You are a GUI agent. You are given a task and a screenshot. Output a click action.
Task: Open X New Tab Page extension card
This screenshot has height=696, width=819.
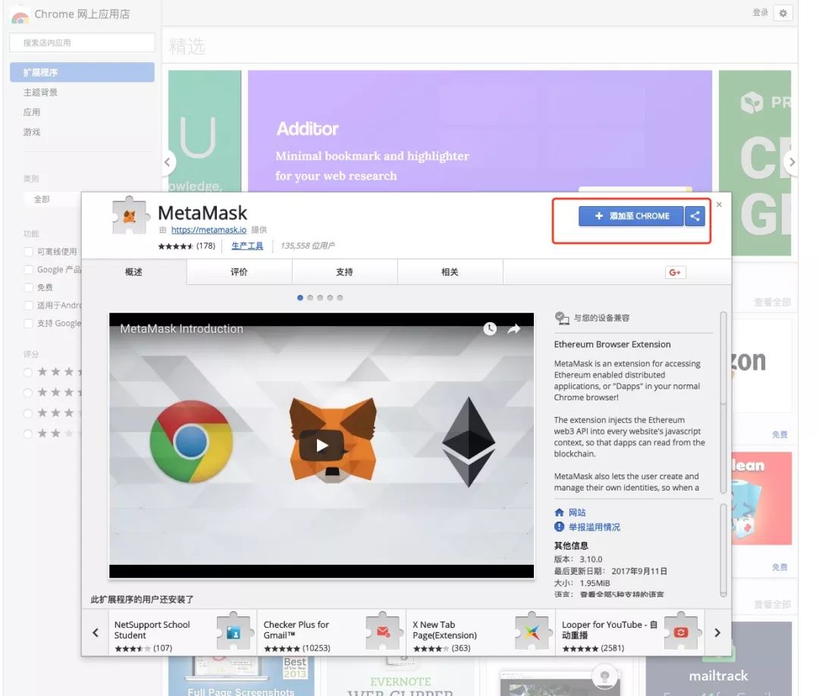click(x=481, y=633)
